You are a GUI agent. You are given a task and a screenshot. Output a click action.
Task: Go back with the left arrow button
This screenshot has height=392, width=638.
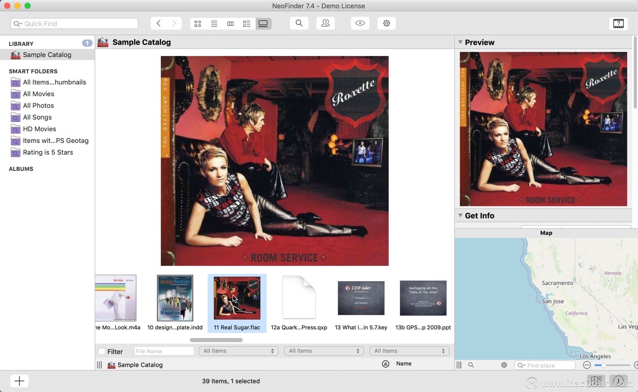pyautogui.click(x=159, y=23)
